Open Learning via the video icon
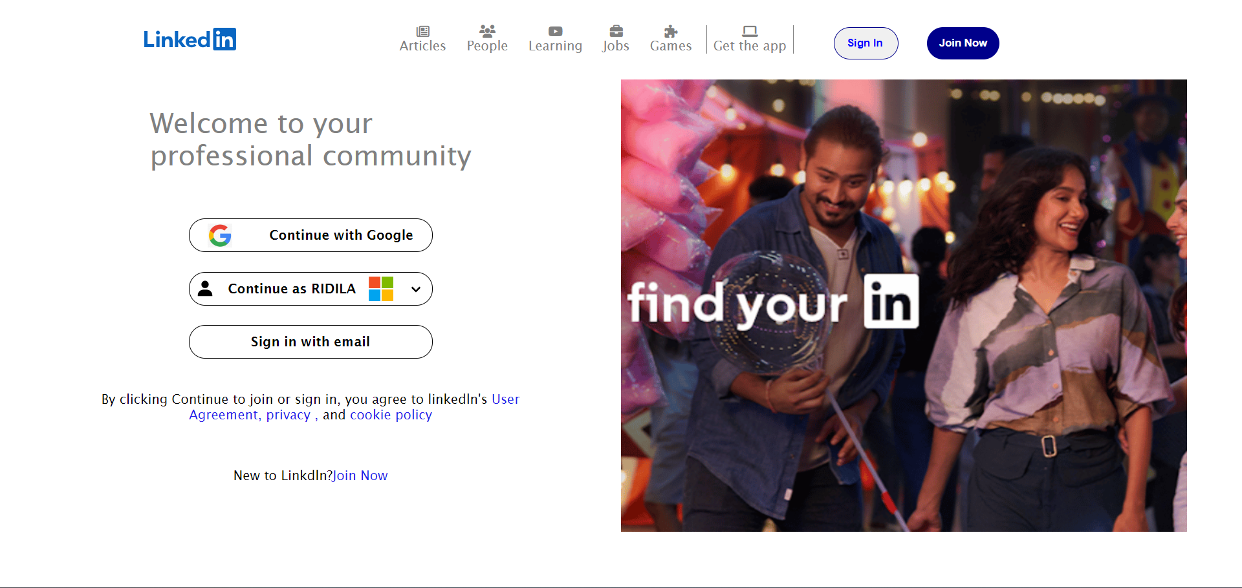The height and width of the screenshot is (588, 1242). click(554, 30)
